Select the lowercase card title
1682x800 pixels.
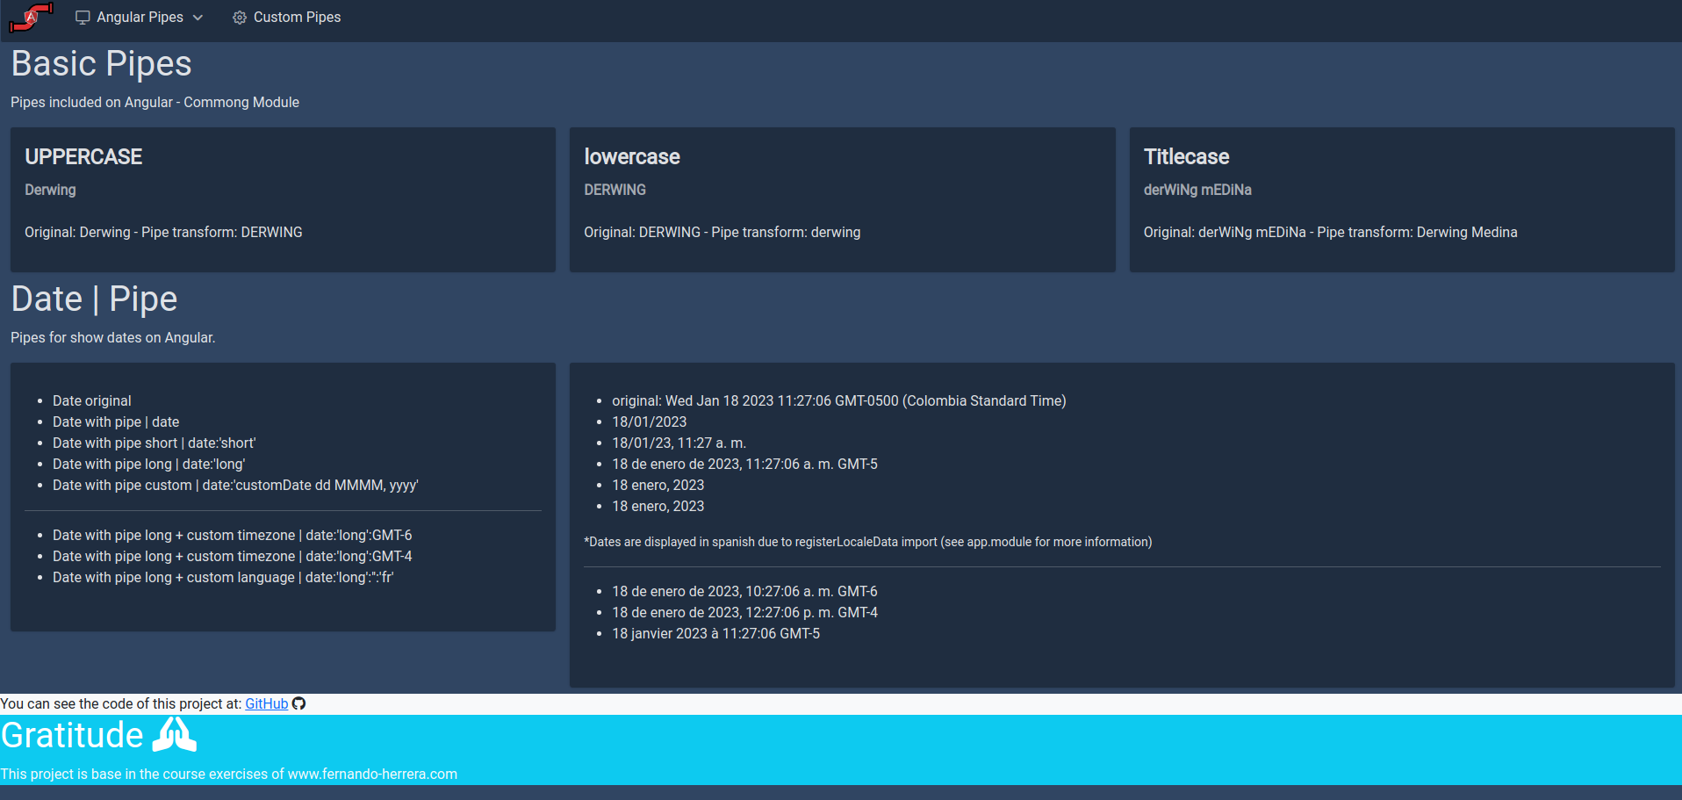point(632,156)
